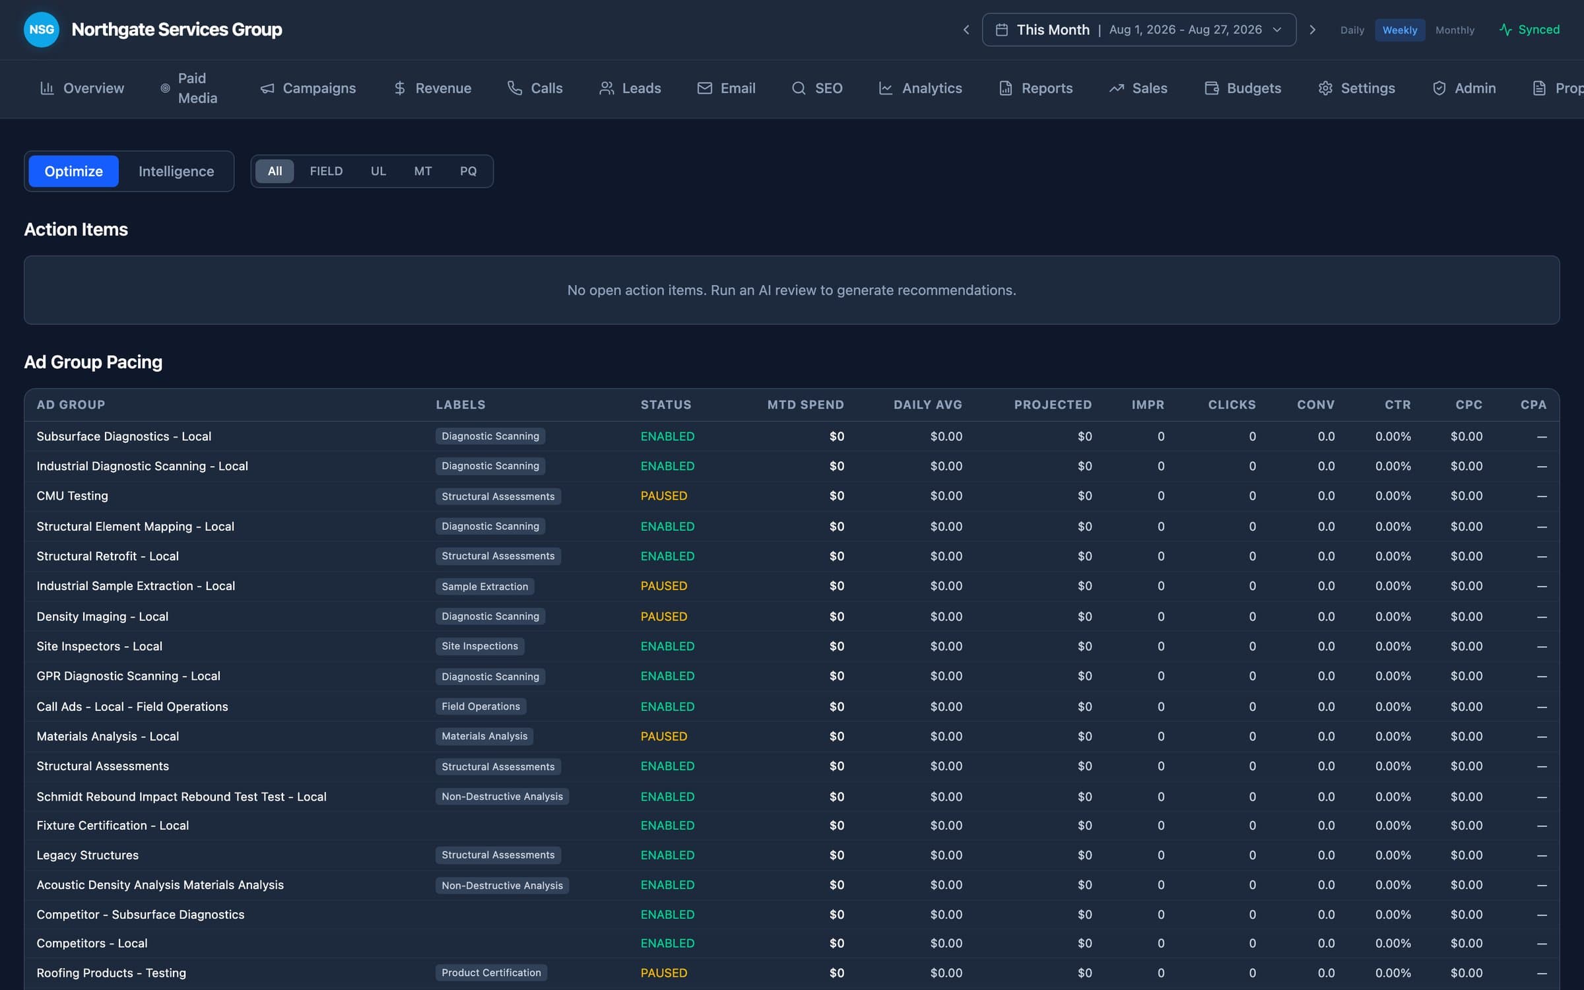Click the Sales trending arrow icon
The width and height of the screenshot is (1584, 990).
pyautogui.click(x=1116, y=88)
